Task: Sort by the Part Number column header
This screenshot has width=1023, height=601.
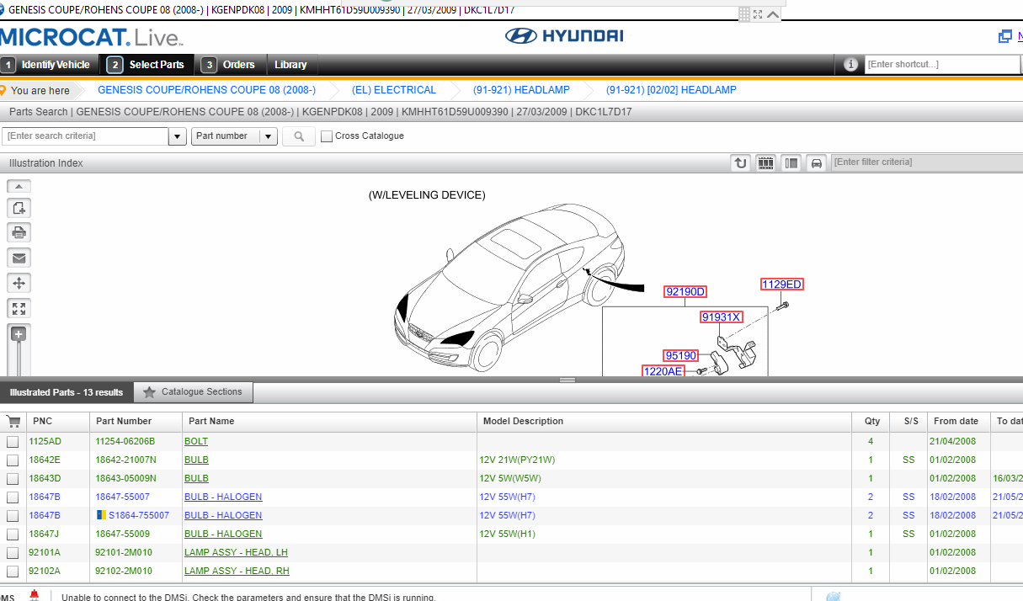Action: click(136, 421)
